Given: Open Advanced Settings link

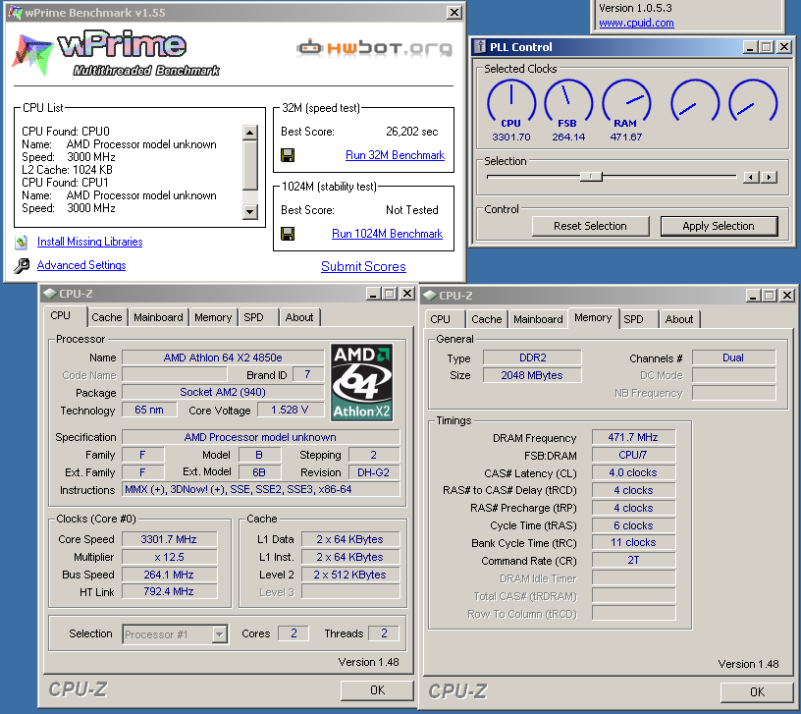Looking at the screenshot, I should click(81, 265).
